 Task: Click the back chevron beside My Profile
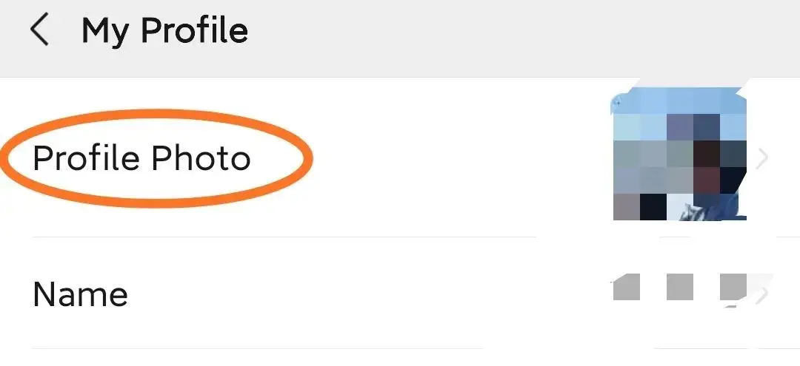click(39, 30)
